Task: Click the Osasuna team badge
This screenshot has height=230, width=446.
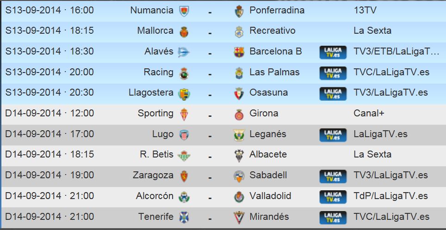Action: [x=239, y=93]
